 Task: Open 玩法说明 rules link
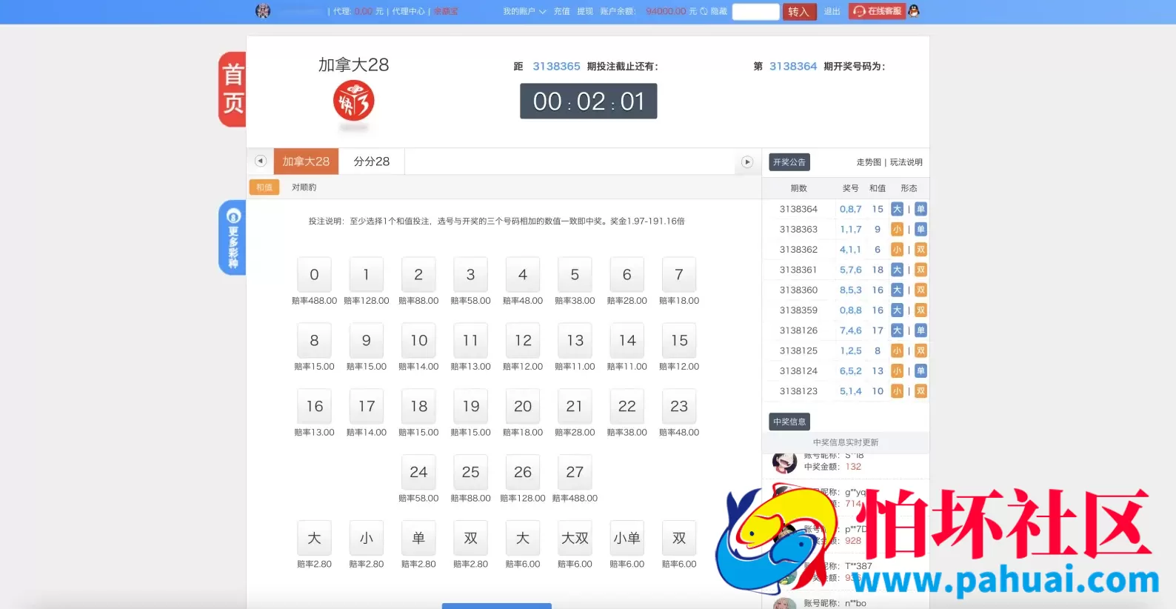906,162
